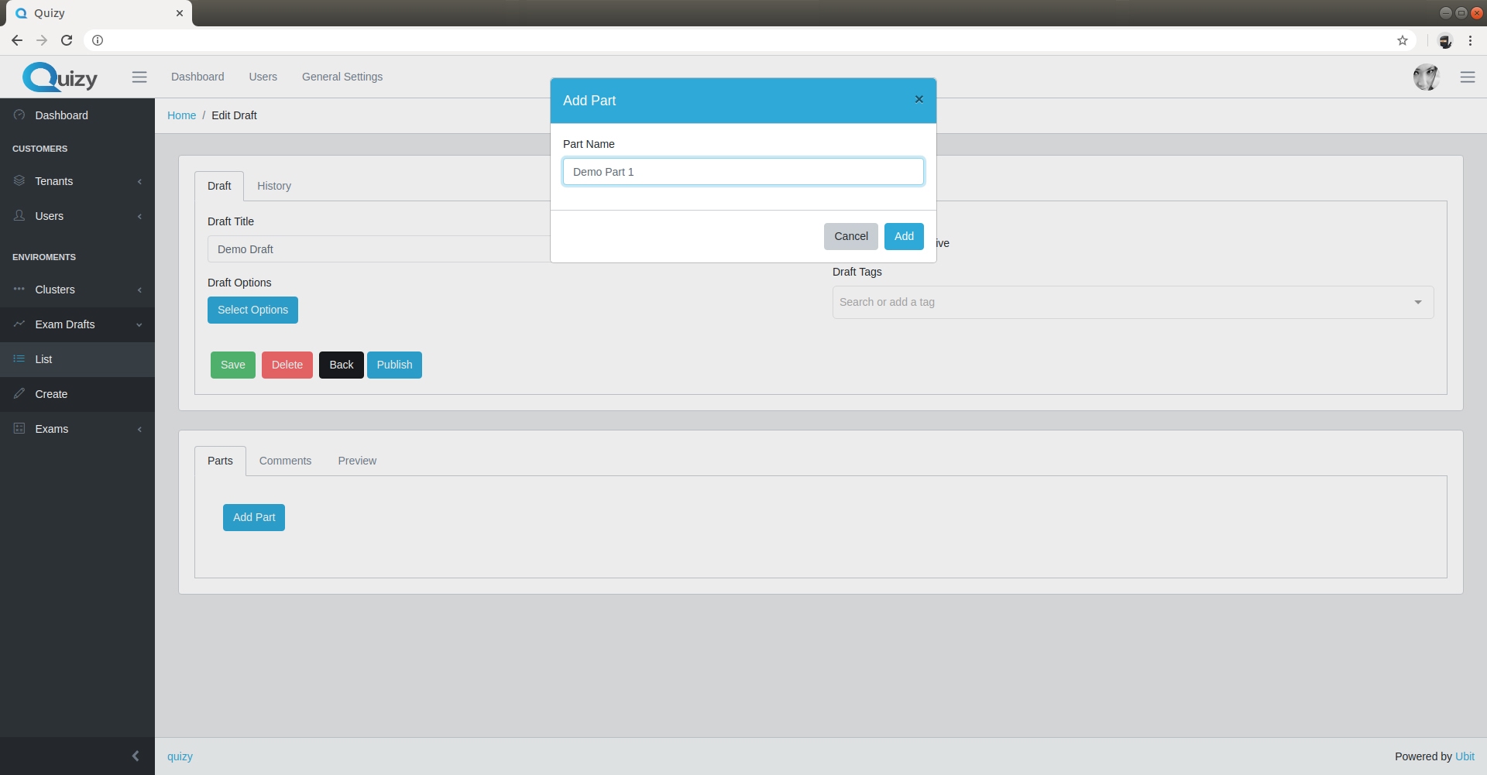The width and height of the screenshot is (1487, 775).
Task: Open browser three-dot menu
Action: 1470,40
